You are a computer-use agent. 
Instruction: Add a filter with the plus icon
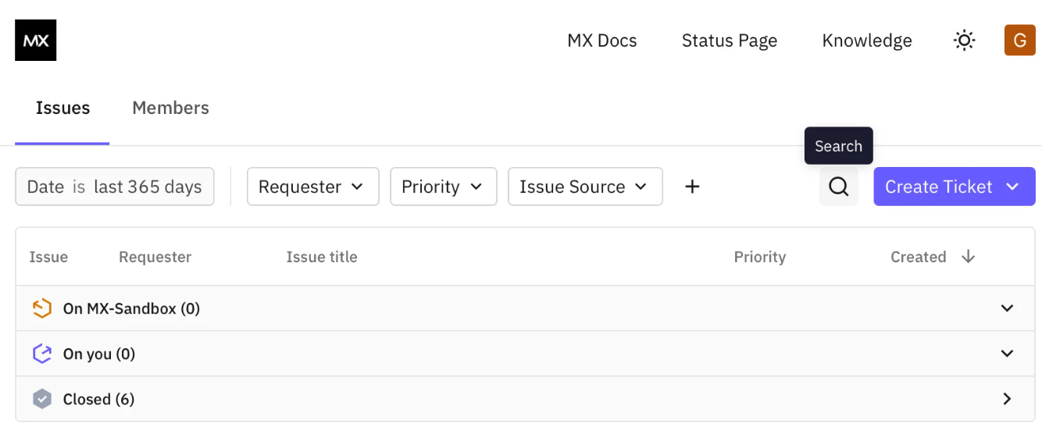pos(692,187)
